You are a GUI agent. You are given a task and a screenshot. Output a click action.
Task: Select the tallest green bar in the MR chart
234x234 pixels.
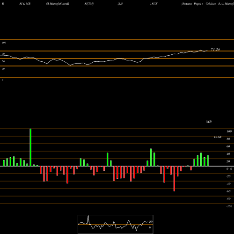[30, 147]
